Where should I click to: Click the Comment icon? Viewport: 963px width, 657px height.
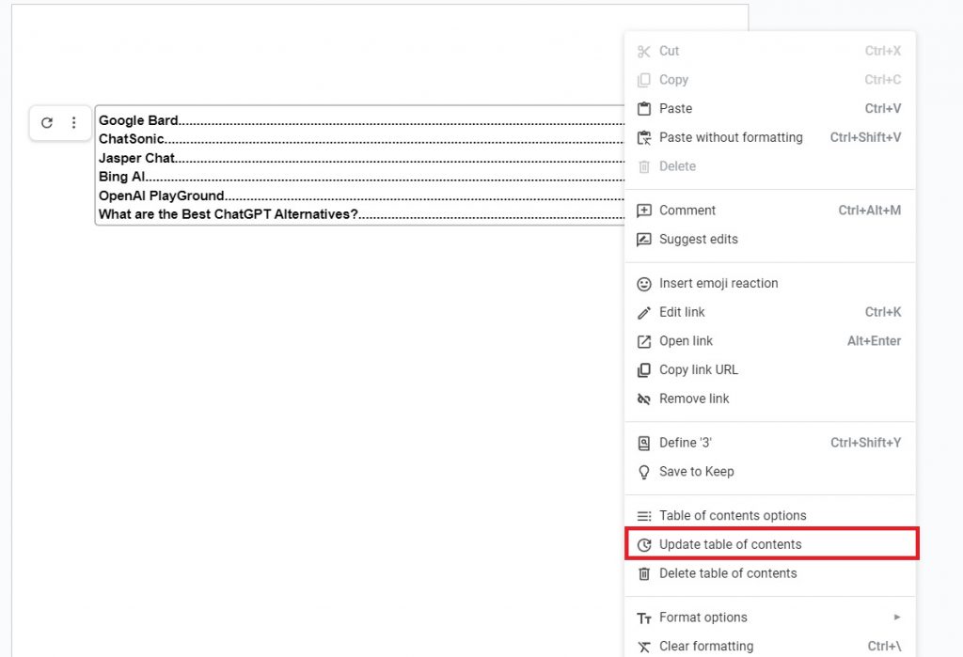coord(644,210)
